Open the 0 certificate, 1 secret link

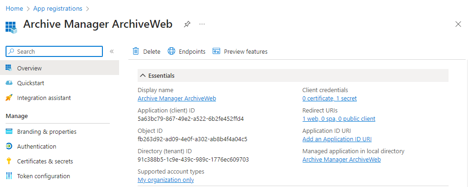pos(329,98)
